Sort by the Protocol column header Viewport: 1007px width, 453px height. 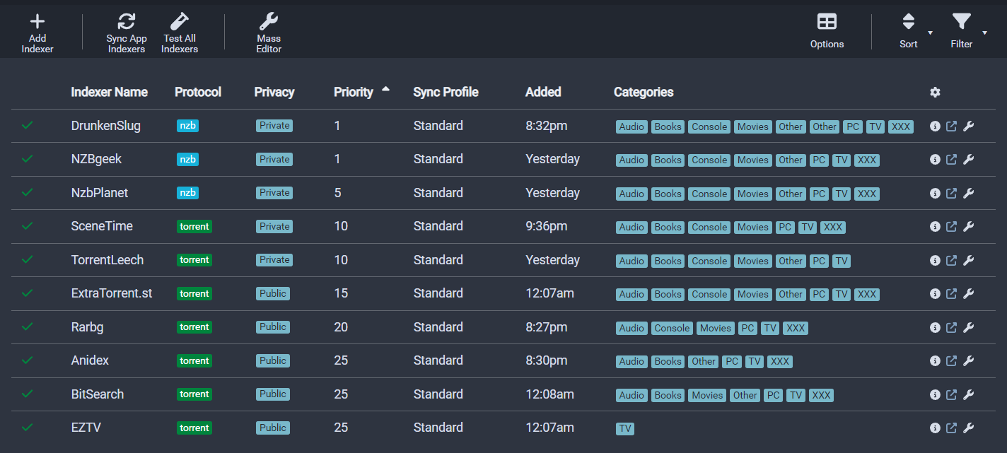click(x=198, y=92)
